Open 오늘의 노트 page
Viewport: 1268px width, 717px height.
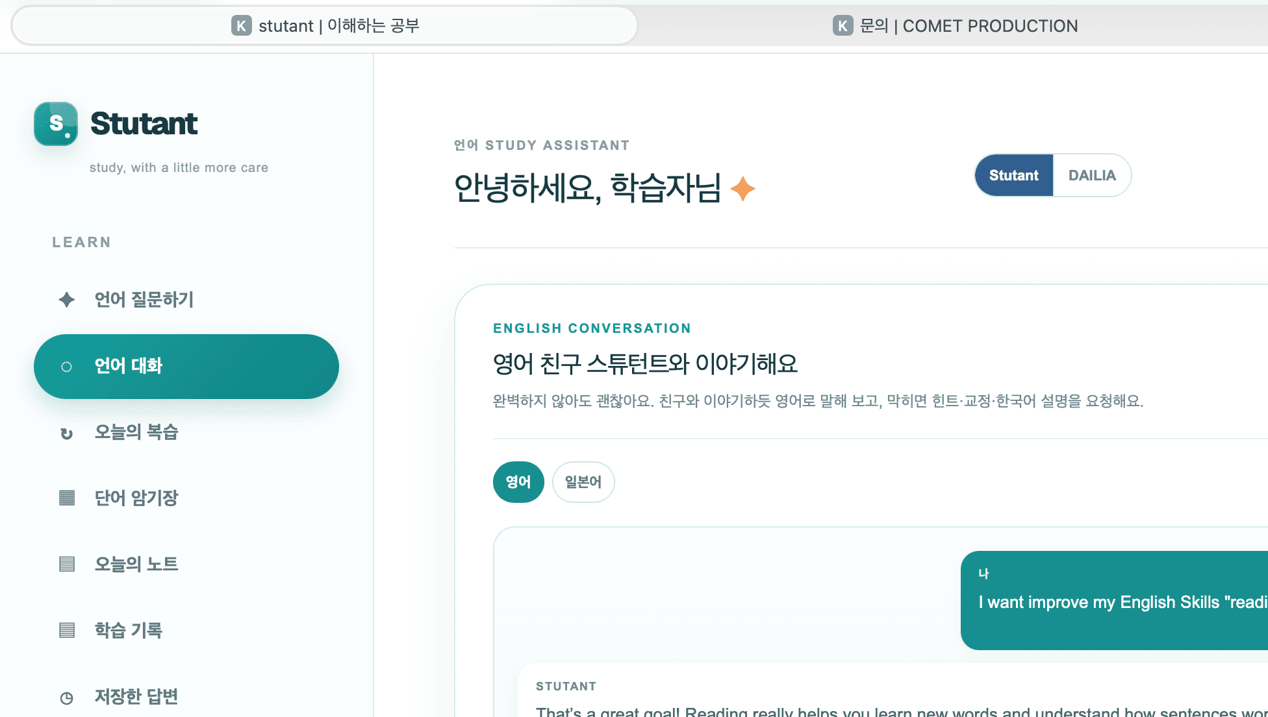point(186,565)
